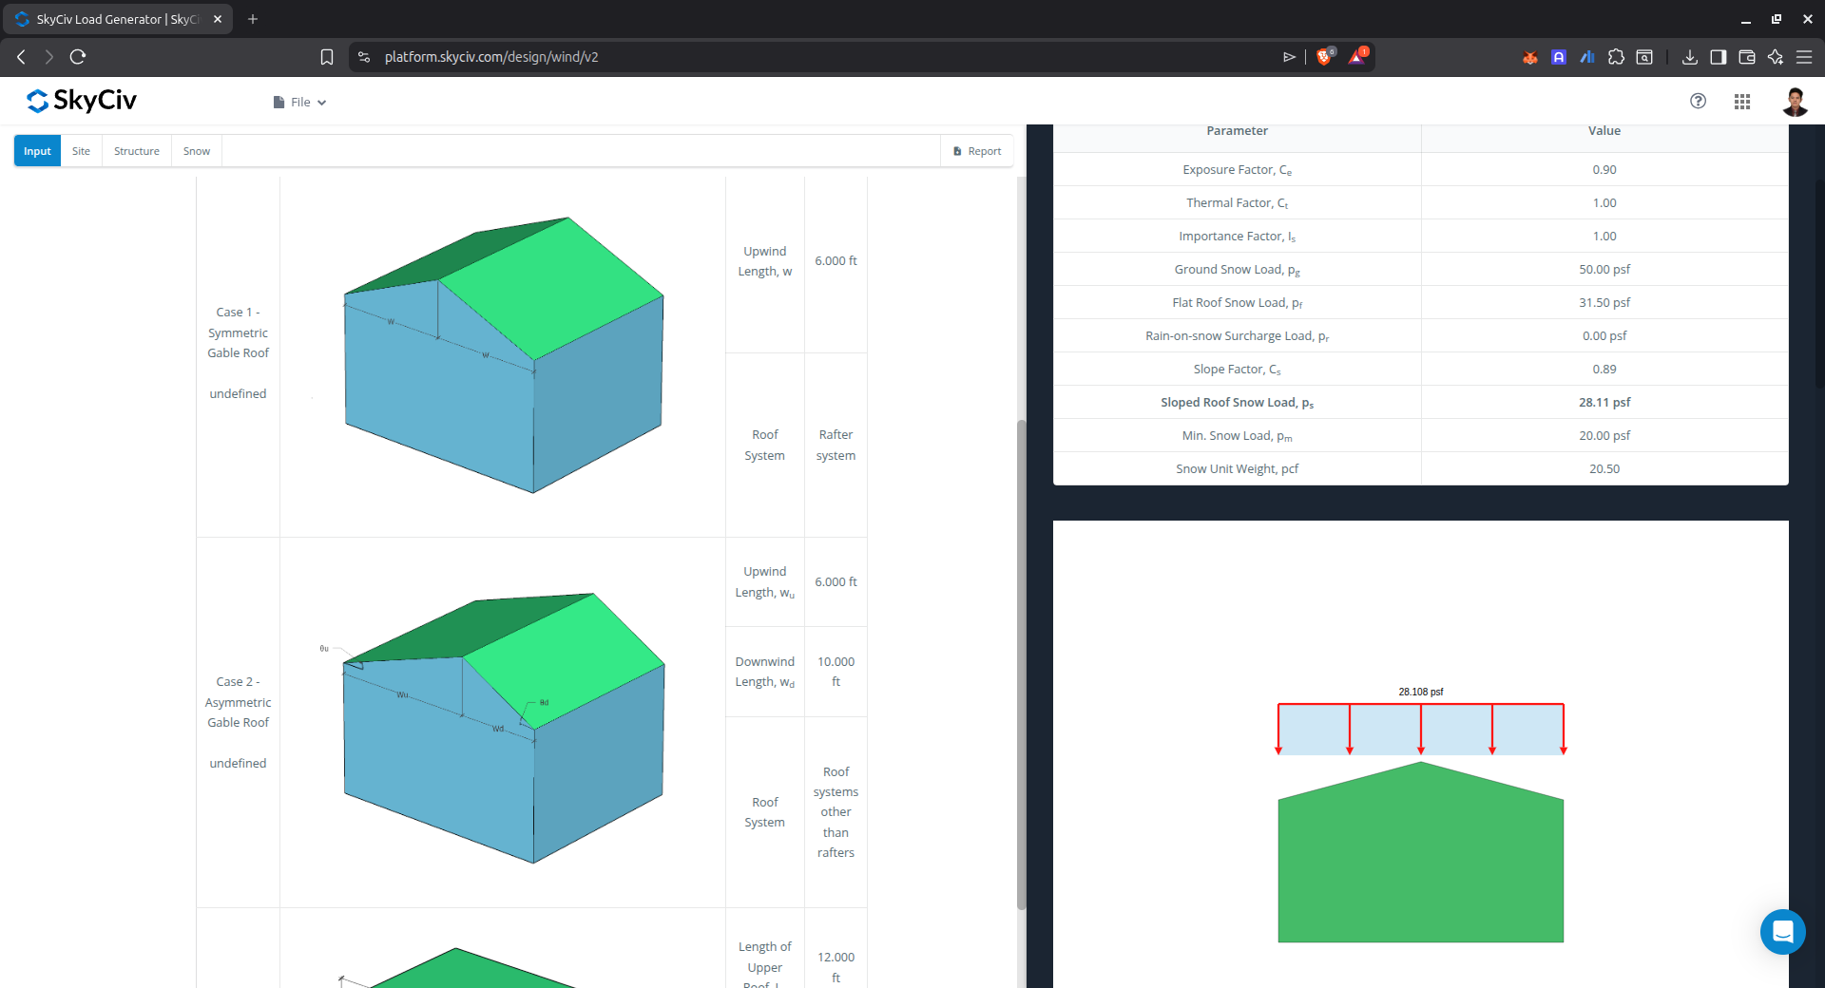Reload the current page
Screen dimensions: 1825x988
pos(78,57)
